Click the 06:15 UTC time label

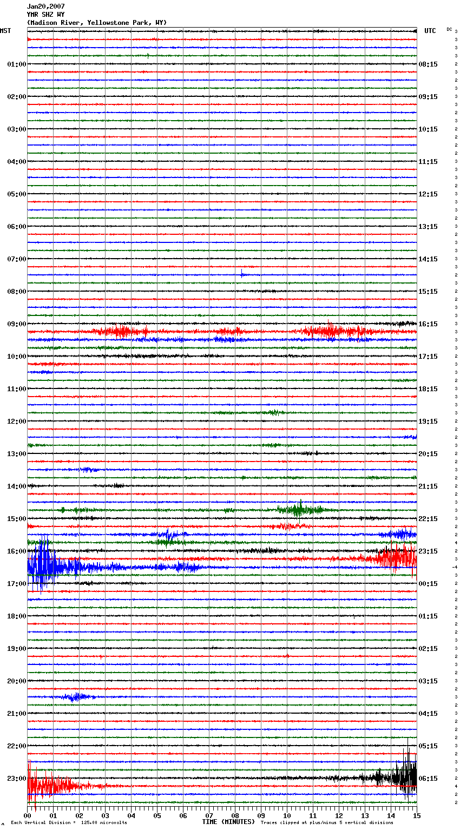pos(428,779)
